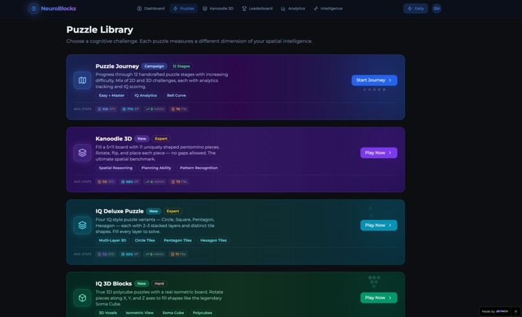Click Play Now on Kanoodle 3D card
Screen dimensions: 522x317
[378, 153]
